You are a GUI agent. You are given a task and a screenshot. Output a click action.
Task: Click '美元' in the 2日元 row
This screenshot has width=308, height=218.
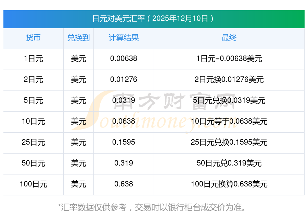pyautogui.click(x=78, y=80)
